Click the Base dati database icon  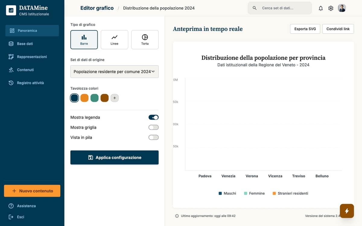coord(11,44)
